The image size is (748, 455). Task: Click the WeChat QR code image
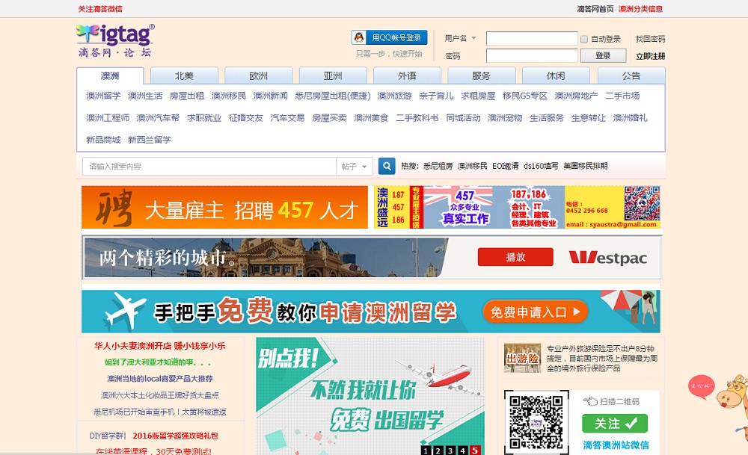point(536,422)
